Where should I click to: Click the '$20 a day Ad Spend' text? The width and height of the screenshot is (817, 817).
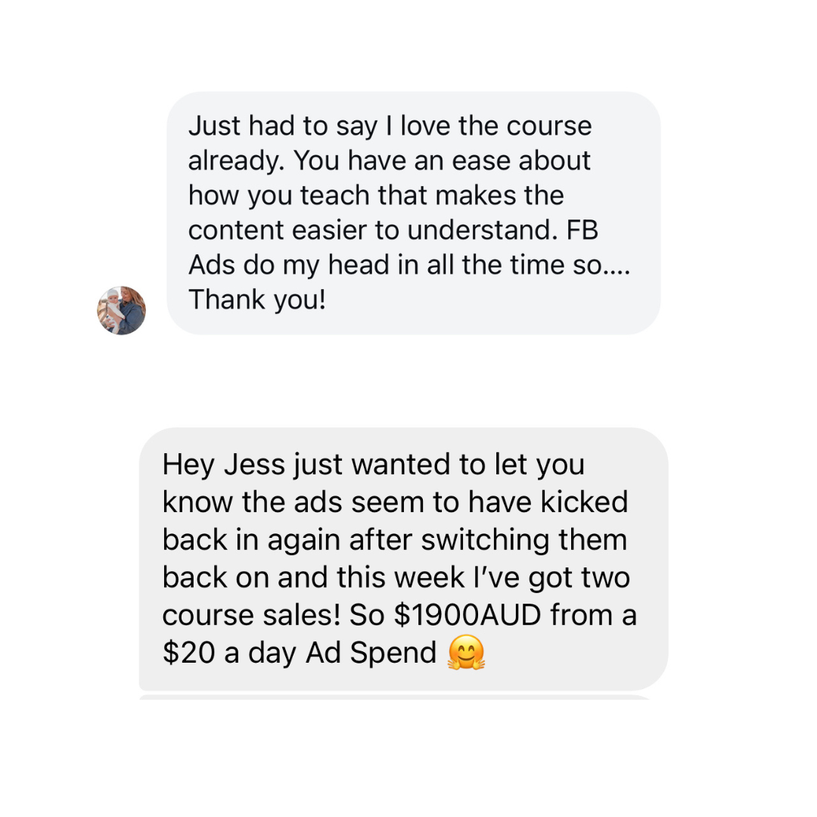[x=300, y=653]
